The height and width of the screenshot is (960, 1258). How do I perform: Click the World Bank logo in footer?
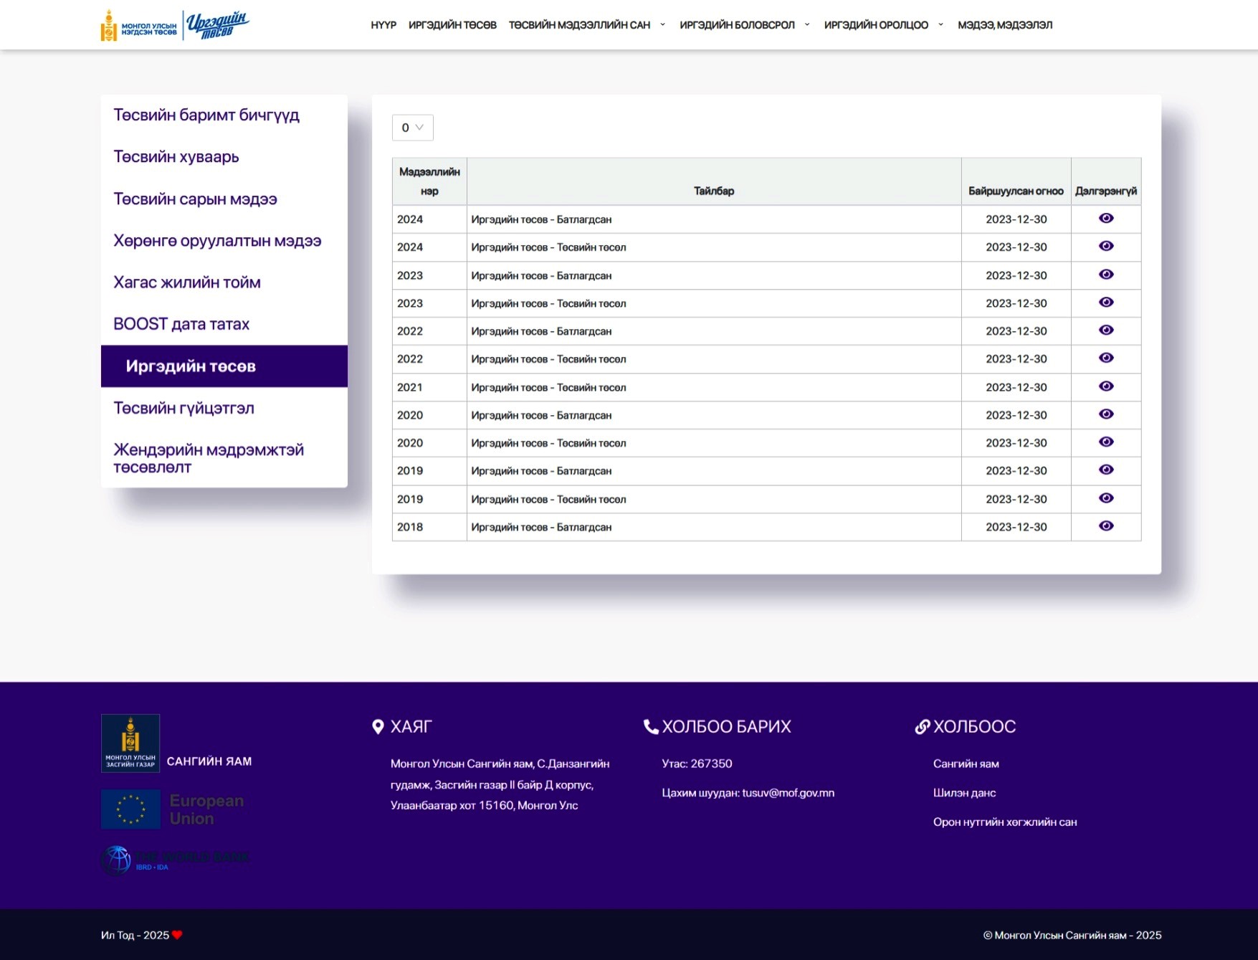tap(175, 860)
